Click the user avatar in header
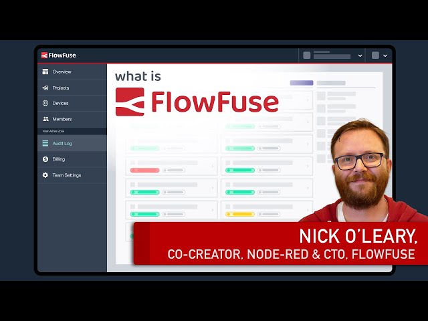 pyautogui.click(x=375, y=56)
